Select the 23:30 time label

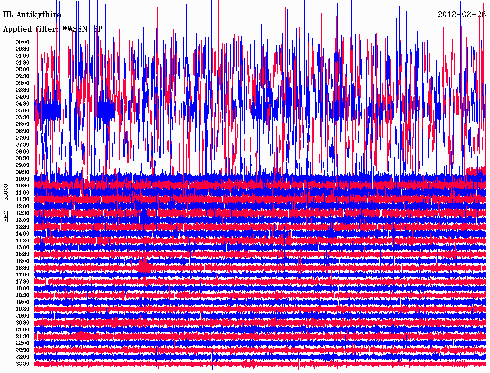tap(22, 364)
